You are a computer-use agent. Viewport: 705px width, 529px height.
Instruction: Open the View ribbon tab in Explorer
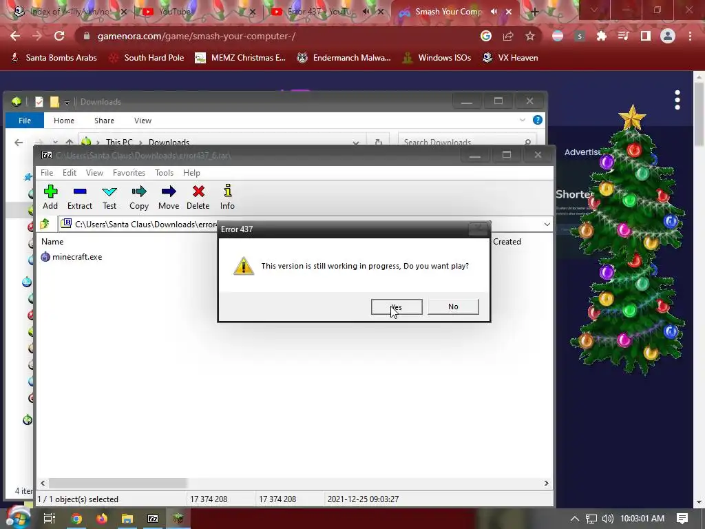click(143, 121)
